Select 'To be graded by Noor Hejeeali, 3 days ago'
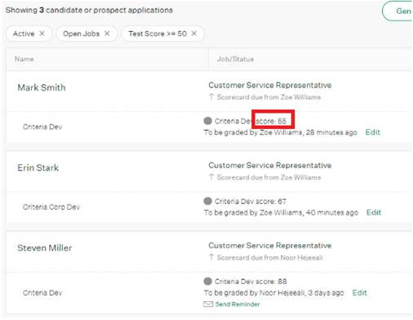 click(274, 293)
